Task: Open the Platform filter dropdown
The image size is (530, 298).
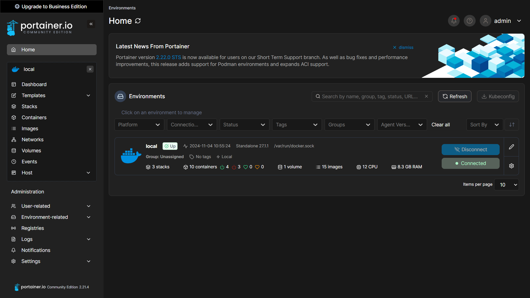Action: click(139, 124)
